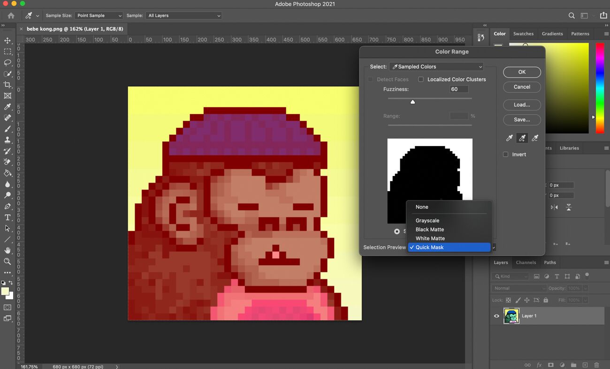
Task: Open the layer styles fx menu
Action: click(539, 365)
